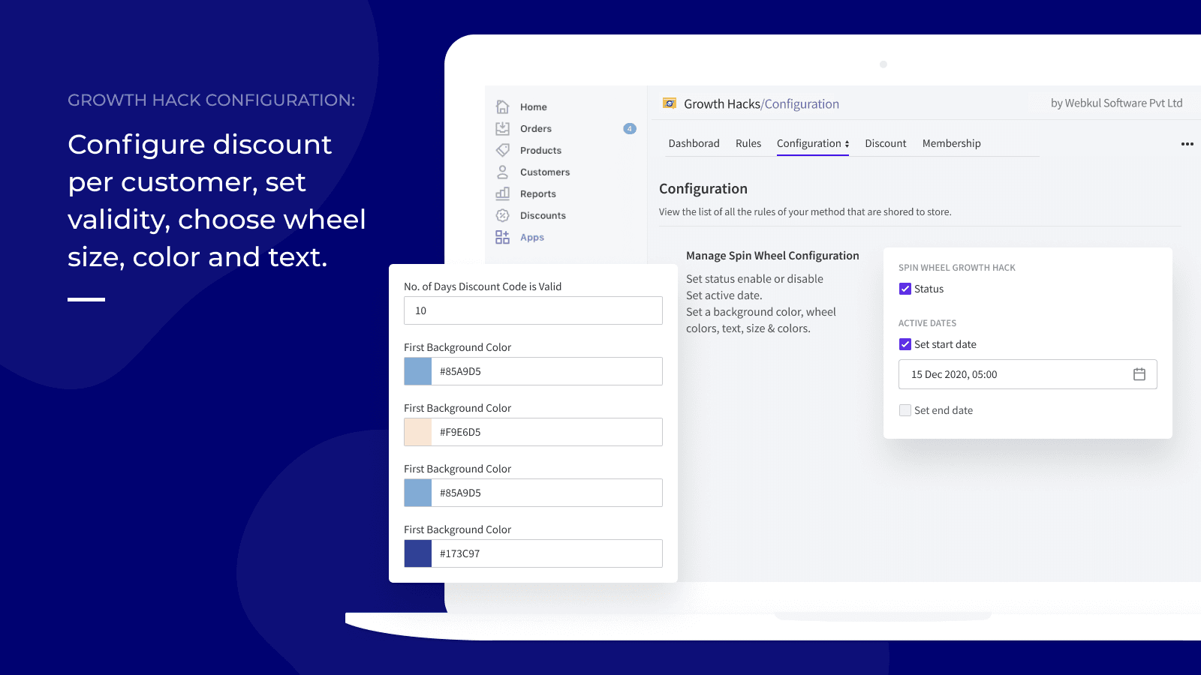1201x675 pixels.
Task: Select the Customers person icon
Action: [503, 172]
